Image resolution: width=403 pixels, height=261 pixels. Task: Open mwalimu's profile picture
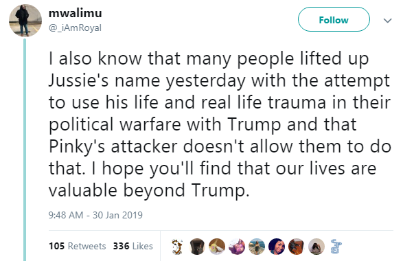tap(25, 21)
